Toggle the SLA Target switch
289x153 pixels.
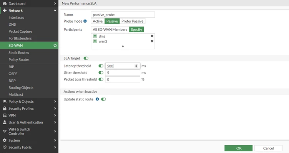[x=86, y=58]
